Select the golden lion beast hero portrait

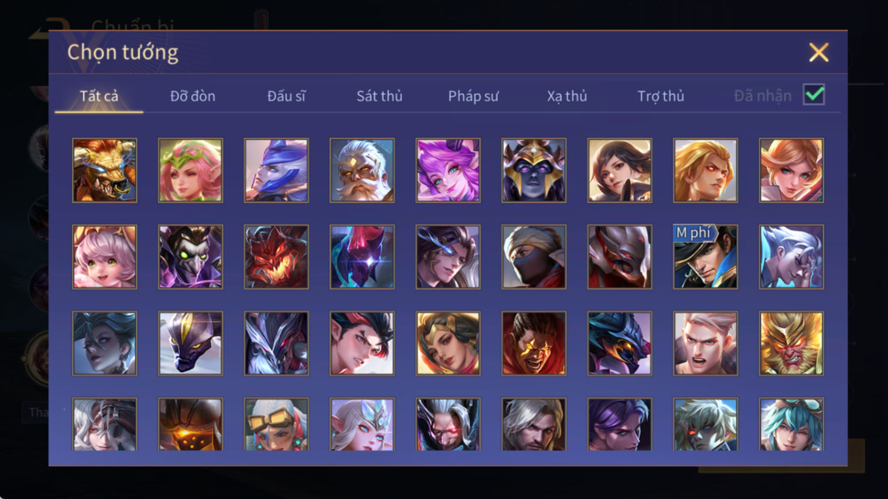(x=105, y=170)
